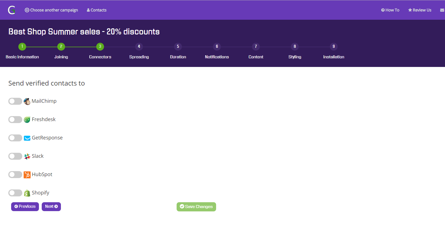Click the GetResponse blue envelope icon
445x250 pixels.
point(27,138)
